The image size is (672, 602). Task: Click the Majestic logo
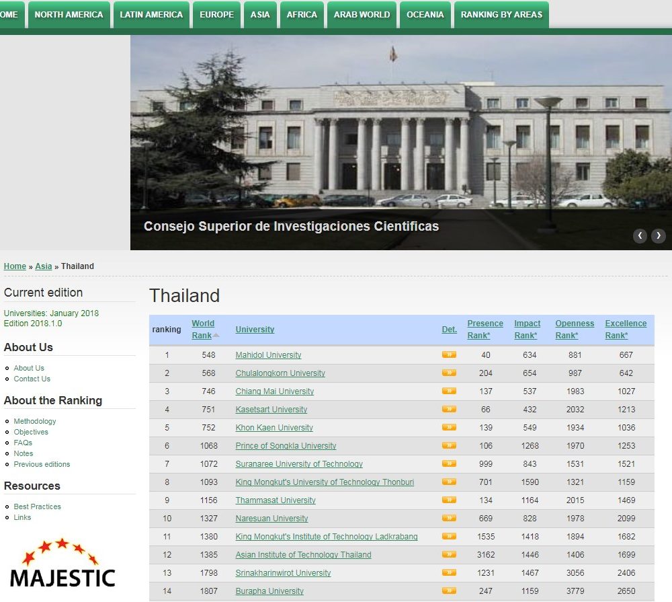(62, 564)
